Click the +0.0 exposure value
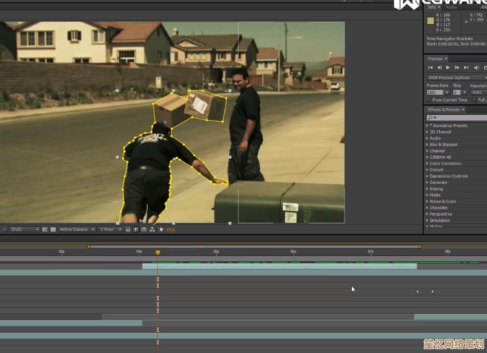The height and width of the screenshot is (353, 487). (x=171, y=230)
